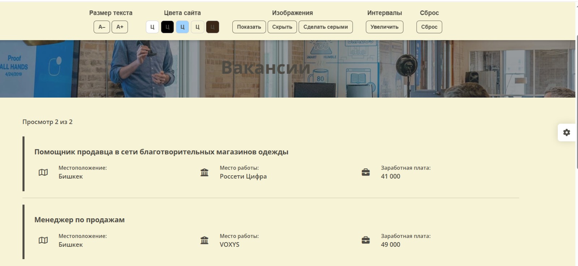Image resolution: width=578 pixels, height=266 pixels.
Task: Reset accessibility settings with Сброс button
Action: click(x=429, y=27)
